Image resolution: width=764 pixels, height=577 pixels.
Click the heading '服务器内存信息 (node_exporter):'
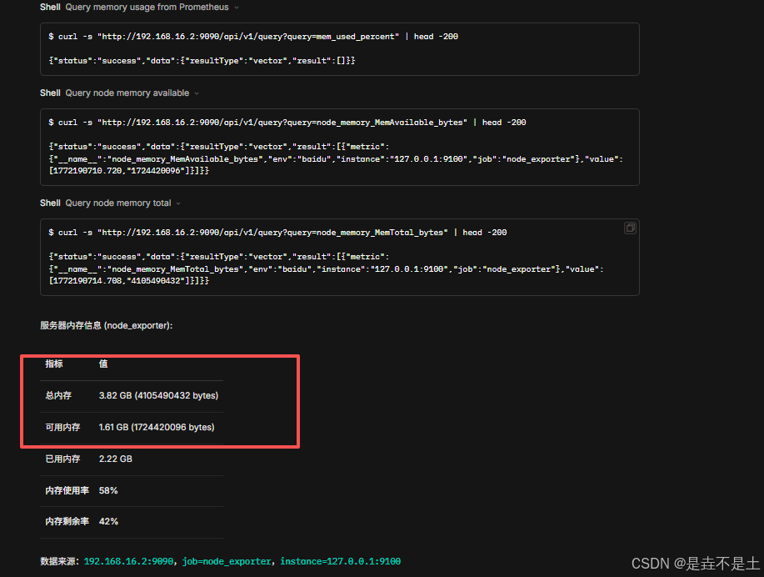(106, 325)
